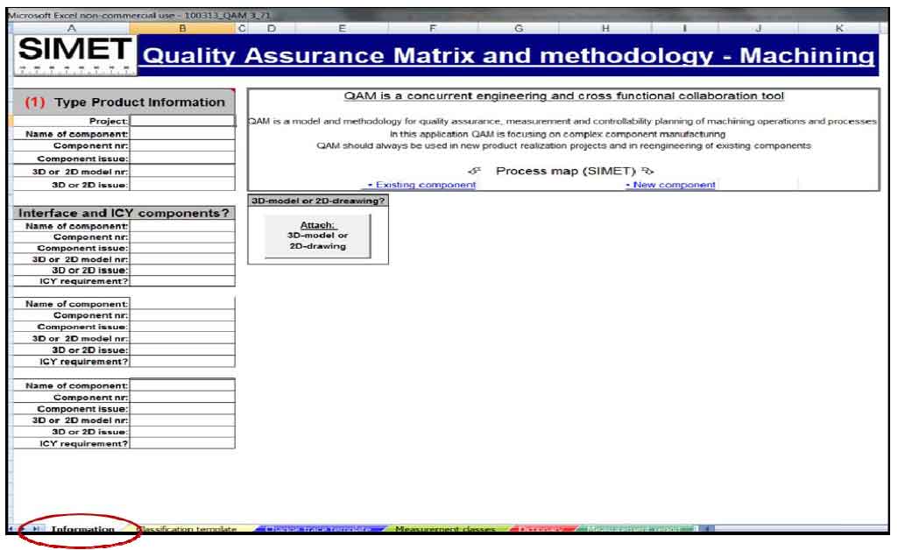Click the right-pointing arrow after Process map (SIMET)

pos(647,171)
